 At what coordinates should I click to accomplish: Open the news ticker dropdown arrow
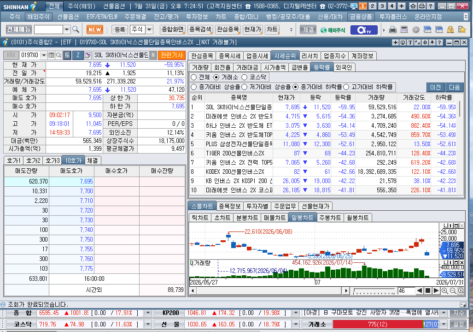(444, 313)
